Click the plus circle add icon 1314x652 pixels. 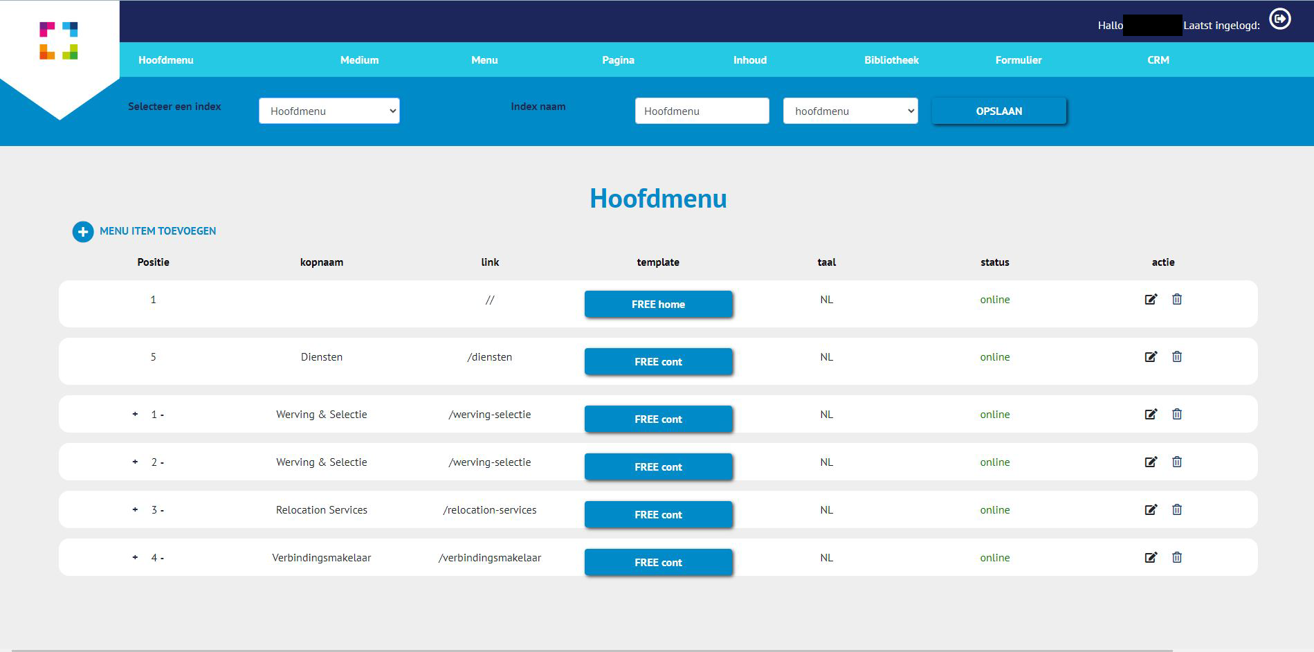(x=83, y=232)
